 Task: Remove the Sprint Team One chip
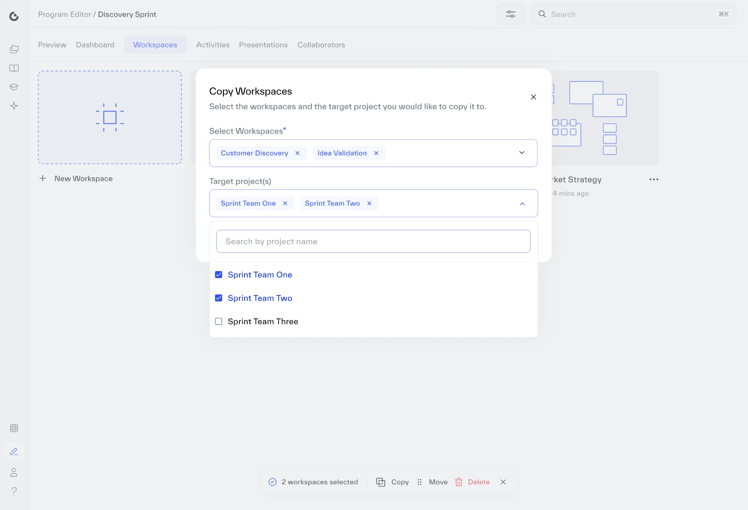[285, 203]
